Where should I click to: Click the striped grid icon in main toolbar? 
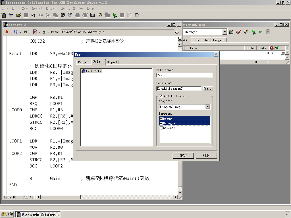point(92,15)
